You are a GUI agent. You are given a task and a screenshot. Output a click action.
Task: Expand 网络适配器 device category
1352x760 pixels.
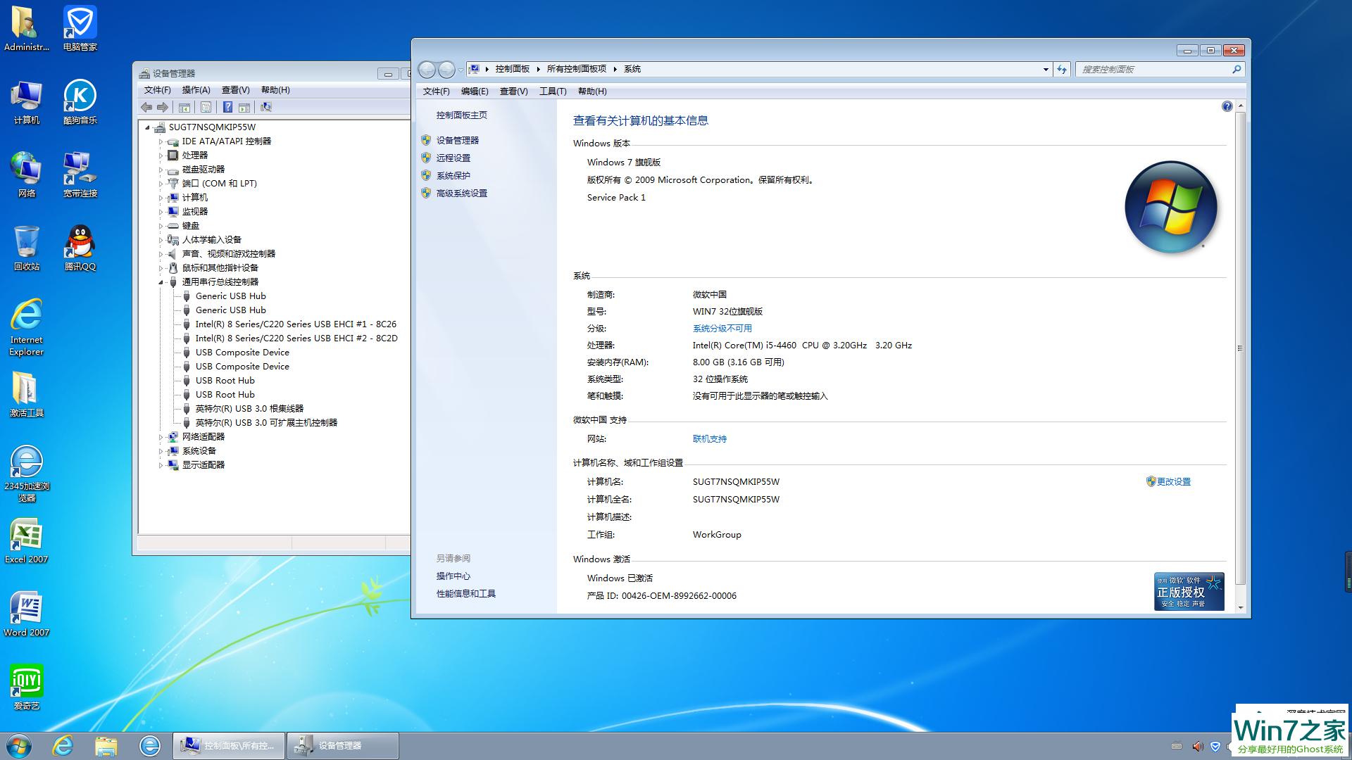click(161, 436)
